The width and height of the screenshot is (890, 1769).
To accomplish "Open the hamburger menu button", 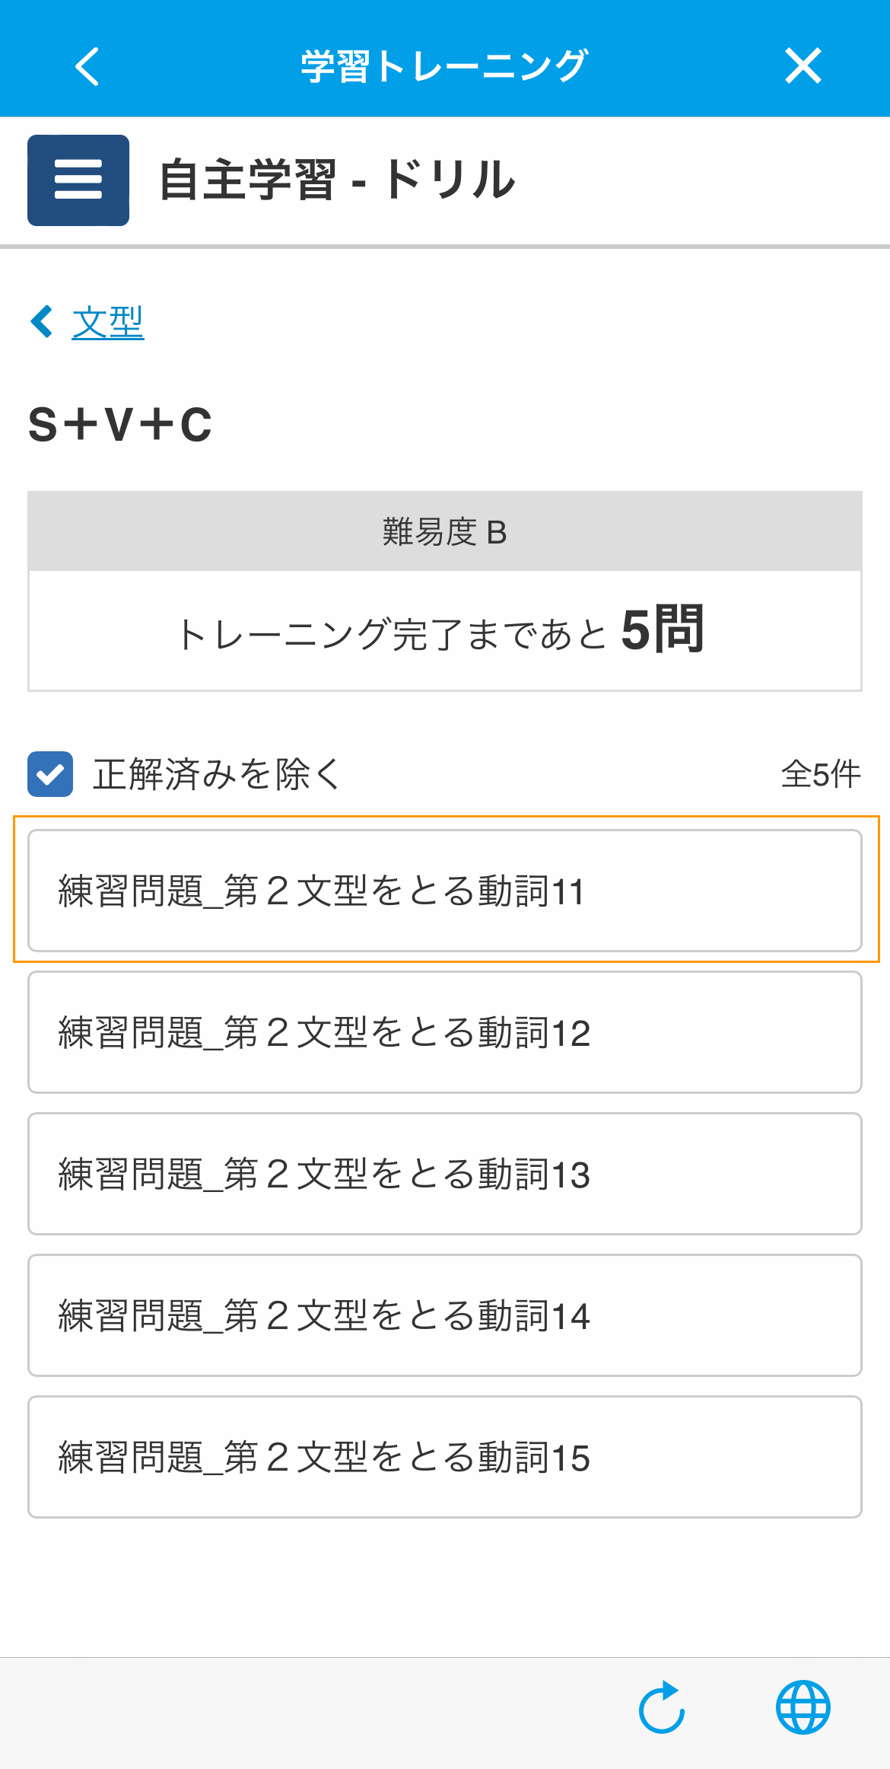I will pyautogui.click(x=78, y=180).
